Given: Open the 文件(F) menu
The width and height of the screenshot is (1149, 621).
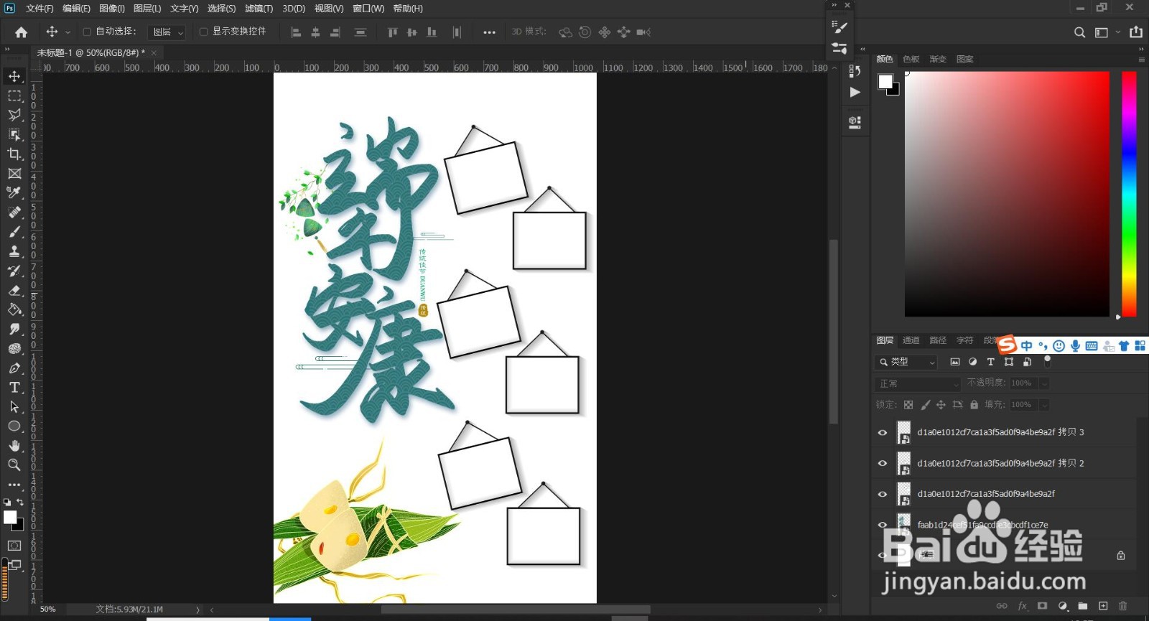Looking at the screenshot, I should pyautogui.click(x=39, y=9).
